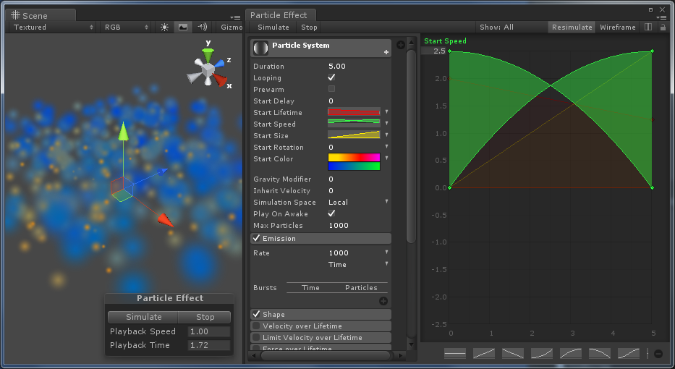Screen dimensions: 675x369
Task: Open the Textured draw mode dropdown
Action: [x=53, y=27]
